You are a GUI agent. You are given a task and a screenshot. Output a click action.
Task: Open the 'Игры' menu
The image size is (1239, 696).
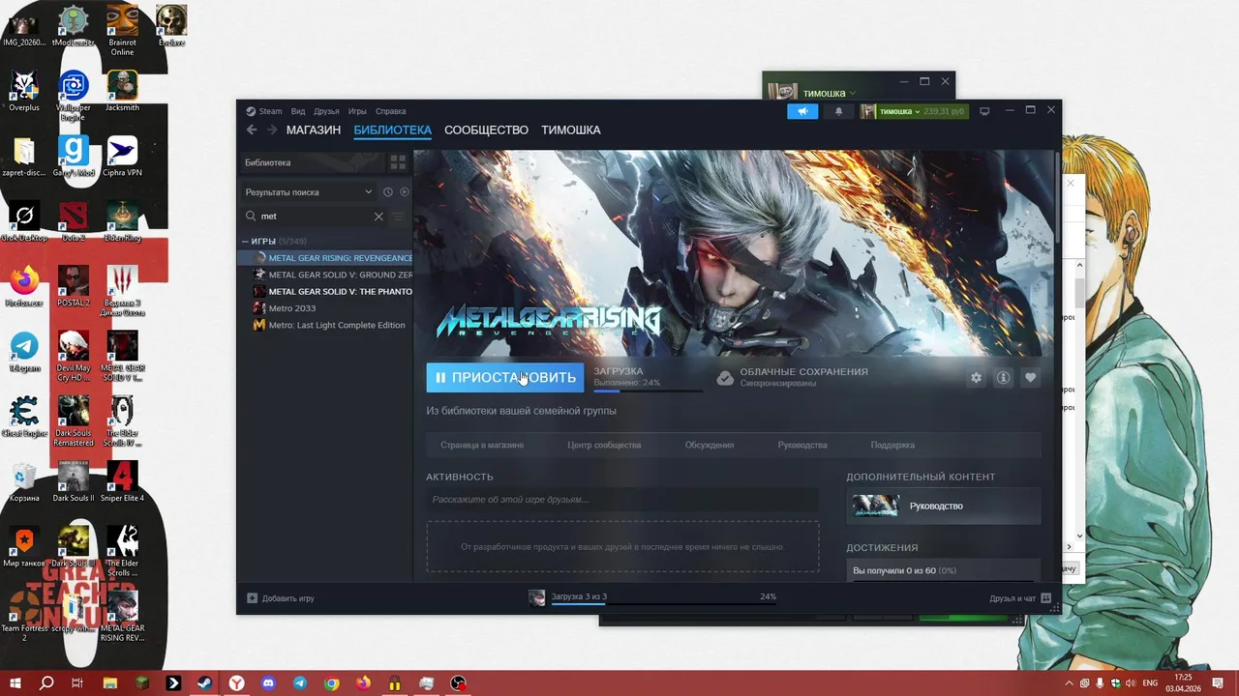(357, 111)
